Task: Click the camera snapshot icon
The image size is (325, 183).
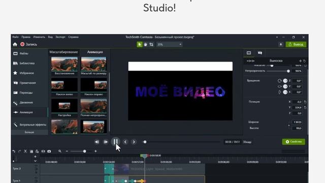Action: point(49,151)
